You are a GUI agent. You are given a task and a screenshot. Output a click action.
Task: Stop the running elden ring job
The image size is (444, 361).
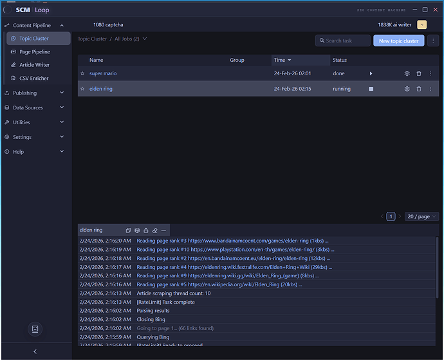coord(371,89)
